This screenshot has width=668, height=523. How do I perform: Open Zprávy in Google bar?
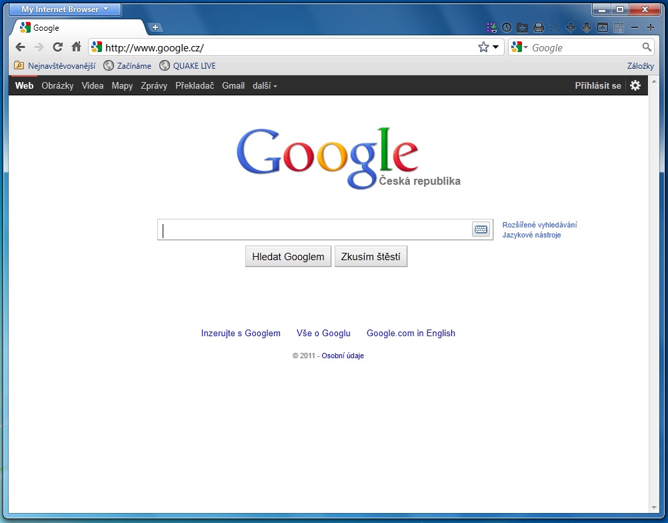coord(154,85)
